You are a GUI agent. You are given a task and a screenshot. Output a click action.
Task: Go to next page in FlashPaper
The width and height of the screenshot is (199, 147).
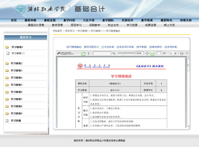[175, 53]
